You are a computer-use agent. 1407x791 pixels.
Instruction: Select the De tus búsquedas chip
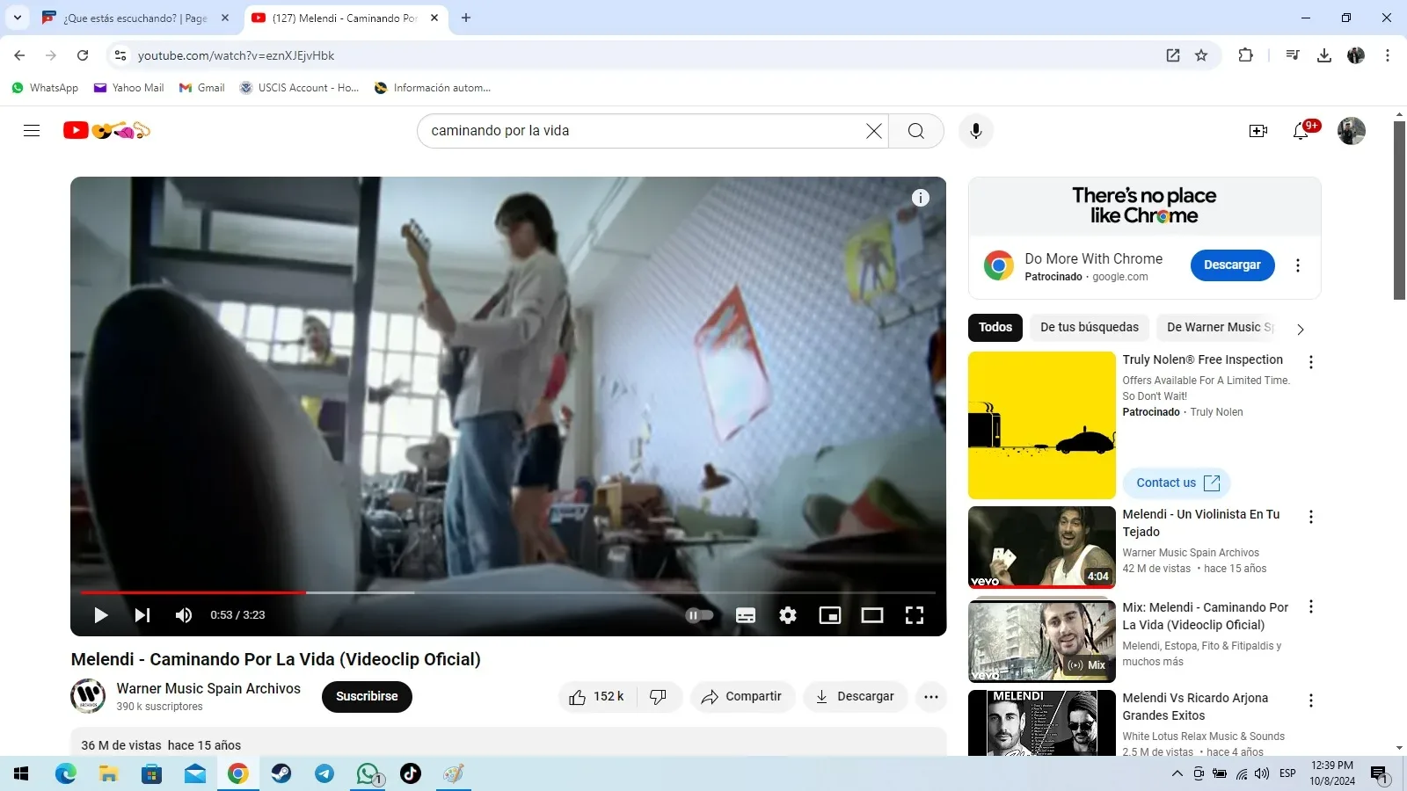click(x=1090, y=327)
